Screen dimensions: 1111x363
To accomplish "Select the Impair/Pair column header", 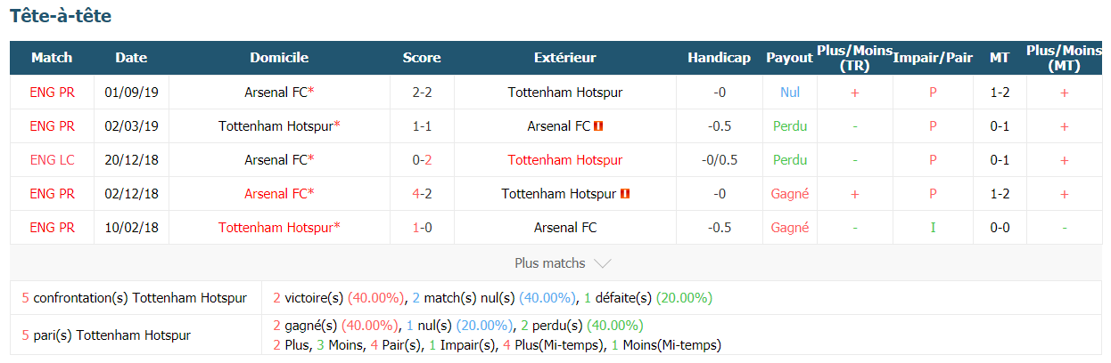I will tap(933, 58).
